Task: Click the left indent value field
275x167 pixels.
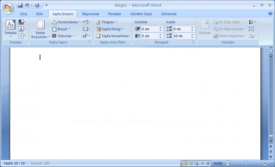Action: click(150, 29)
